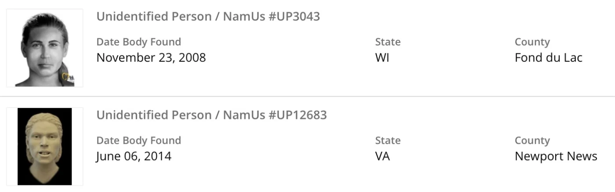
Task: Select the June 06, 2014 date value
Action: (134, 156)
